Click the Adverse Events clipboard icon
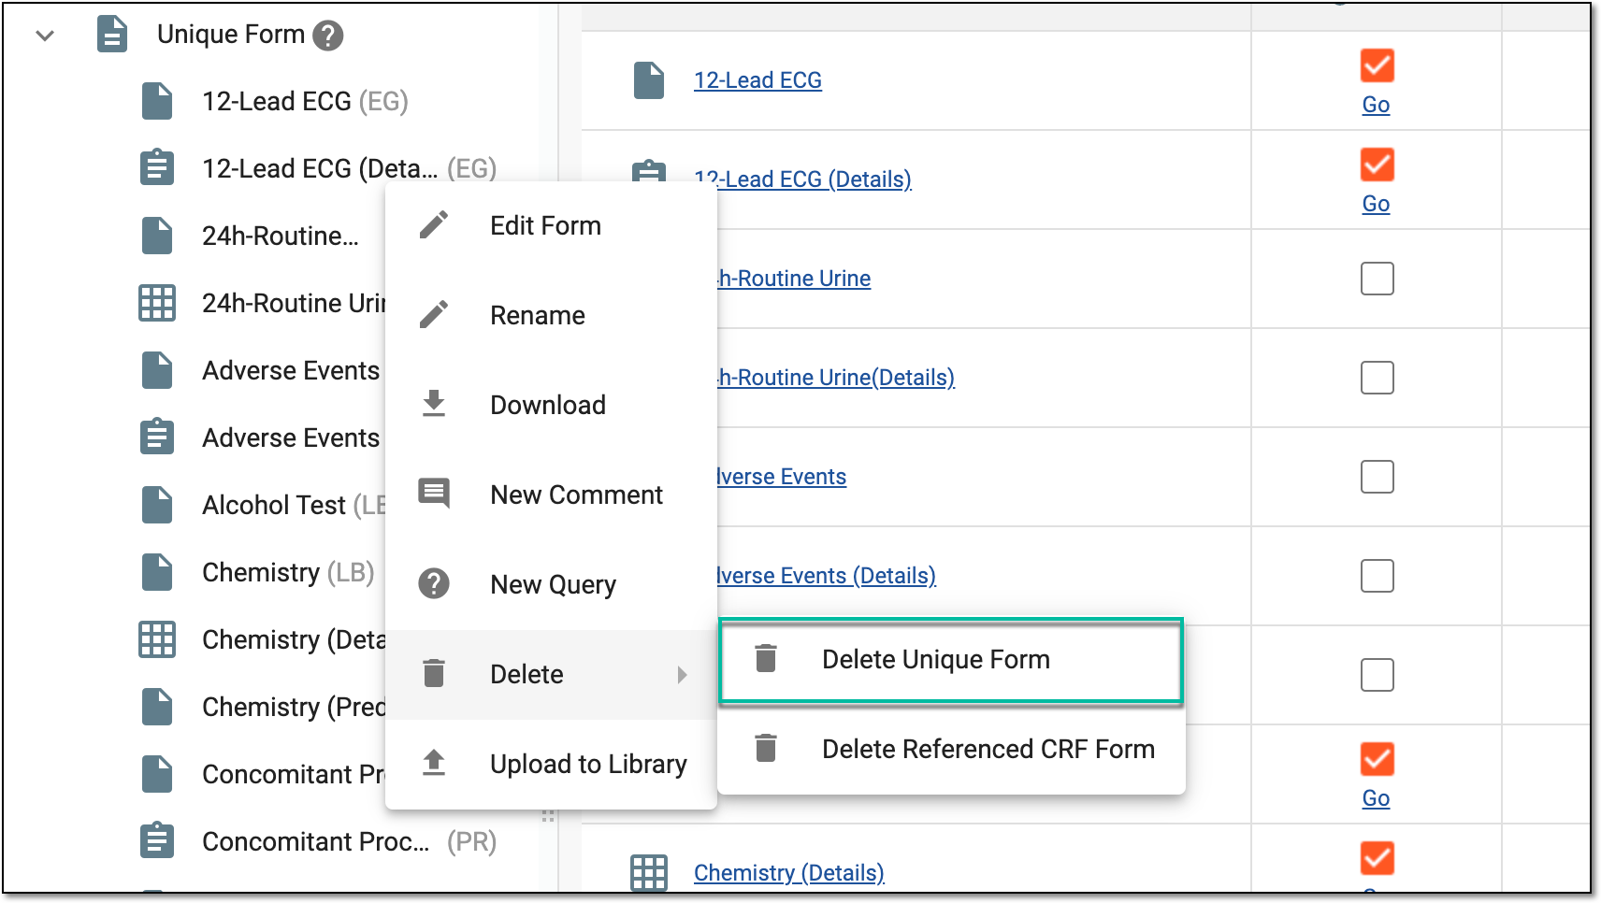Image resolution: width=1601 pixels, height=903 pixels. (157, 437)
